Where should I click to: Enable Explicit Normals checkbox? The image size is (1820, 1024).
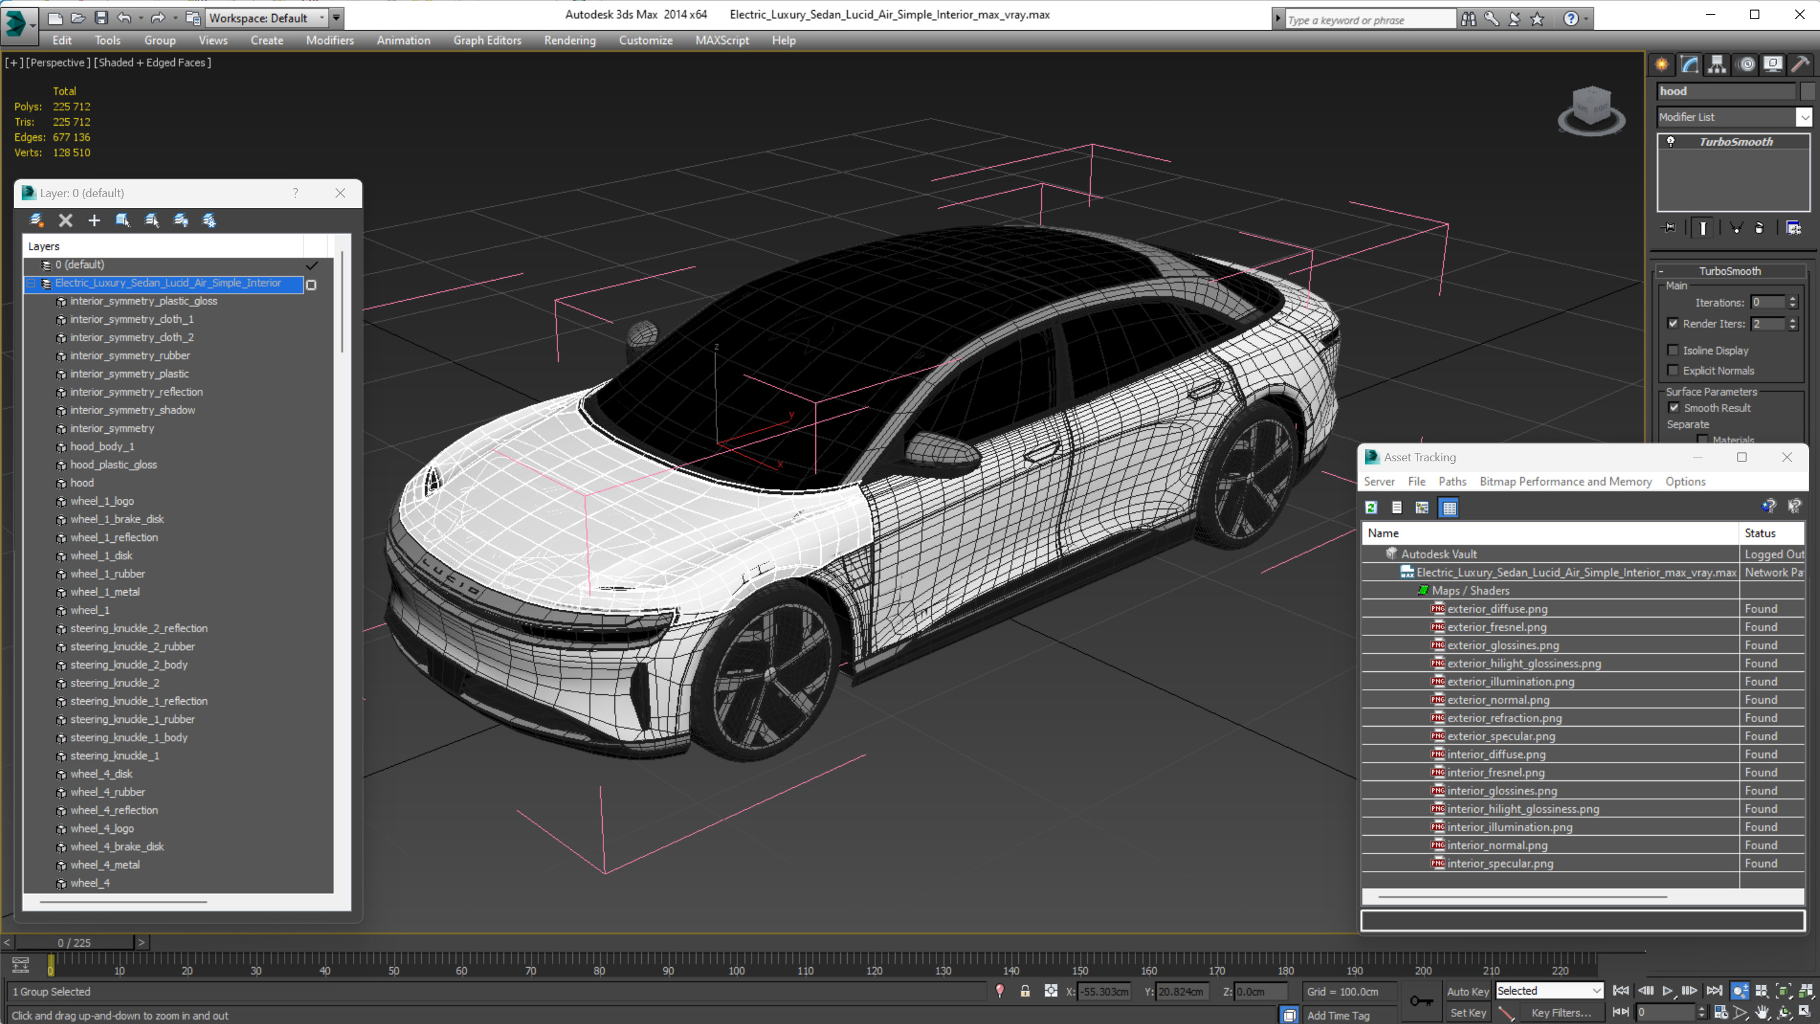point(1673,370)
